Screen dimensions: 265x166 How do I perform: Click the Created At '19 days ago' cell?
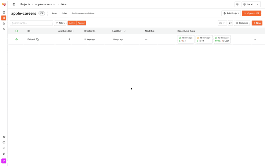click(89, 40)
